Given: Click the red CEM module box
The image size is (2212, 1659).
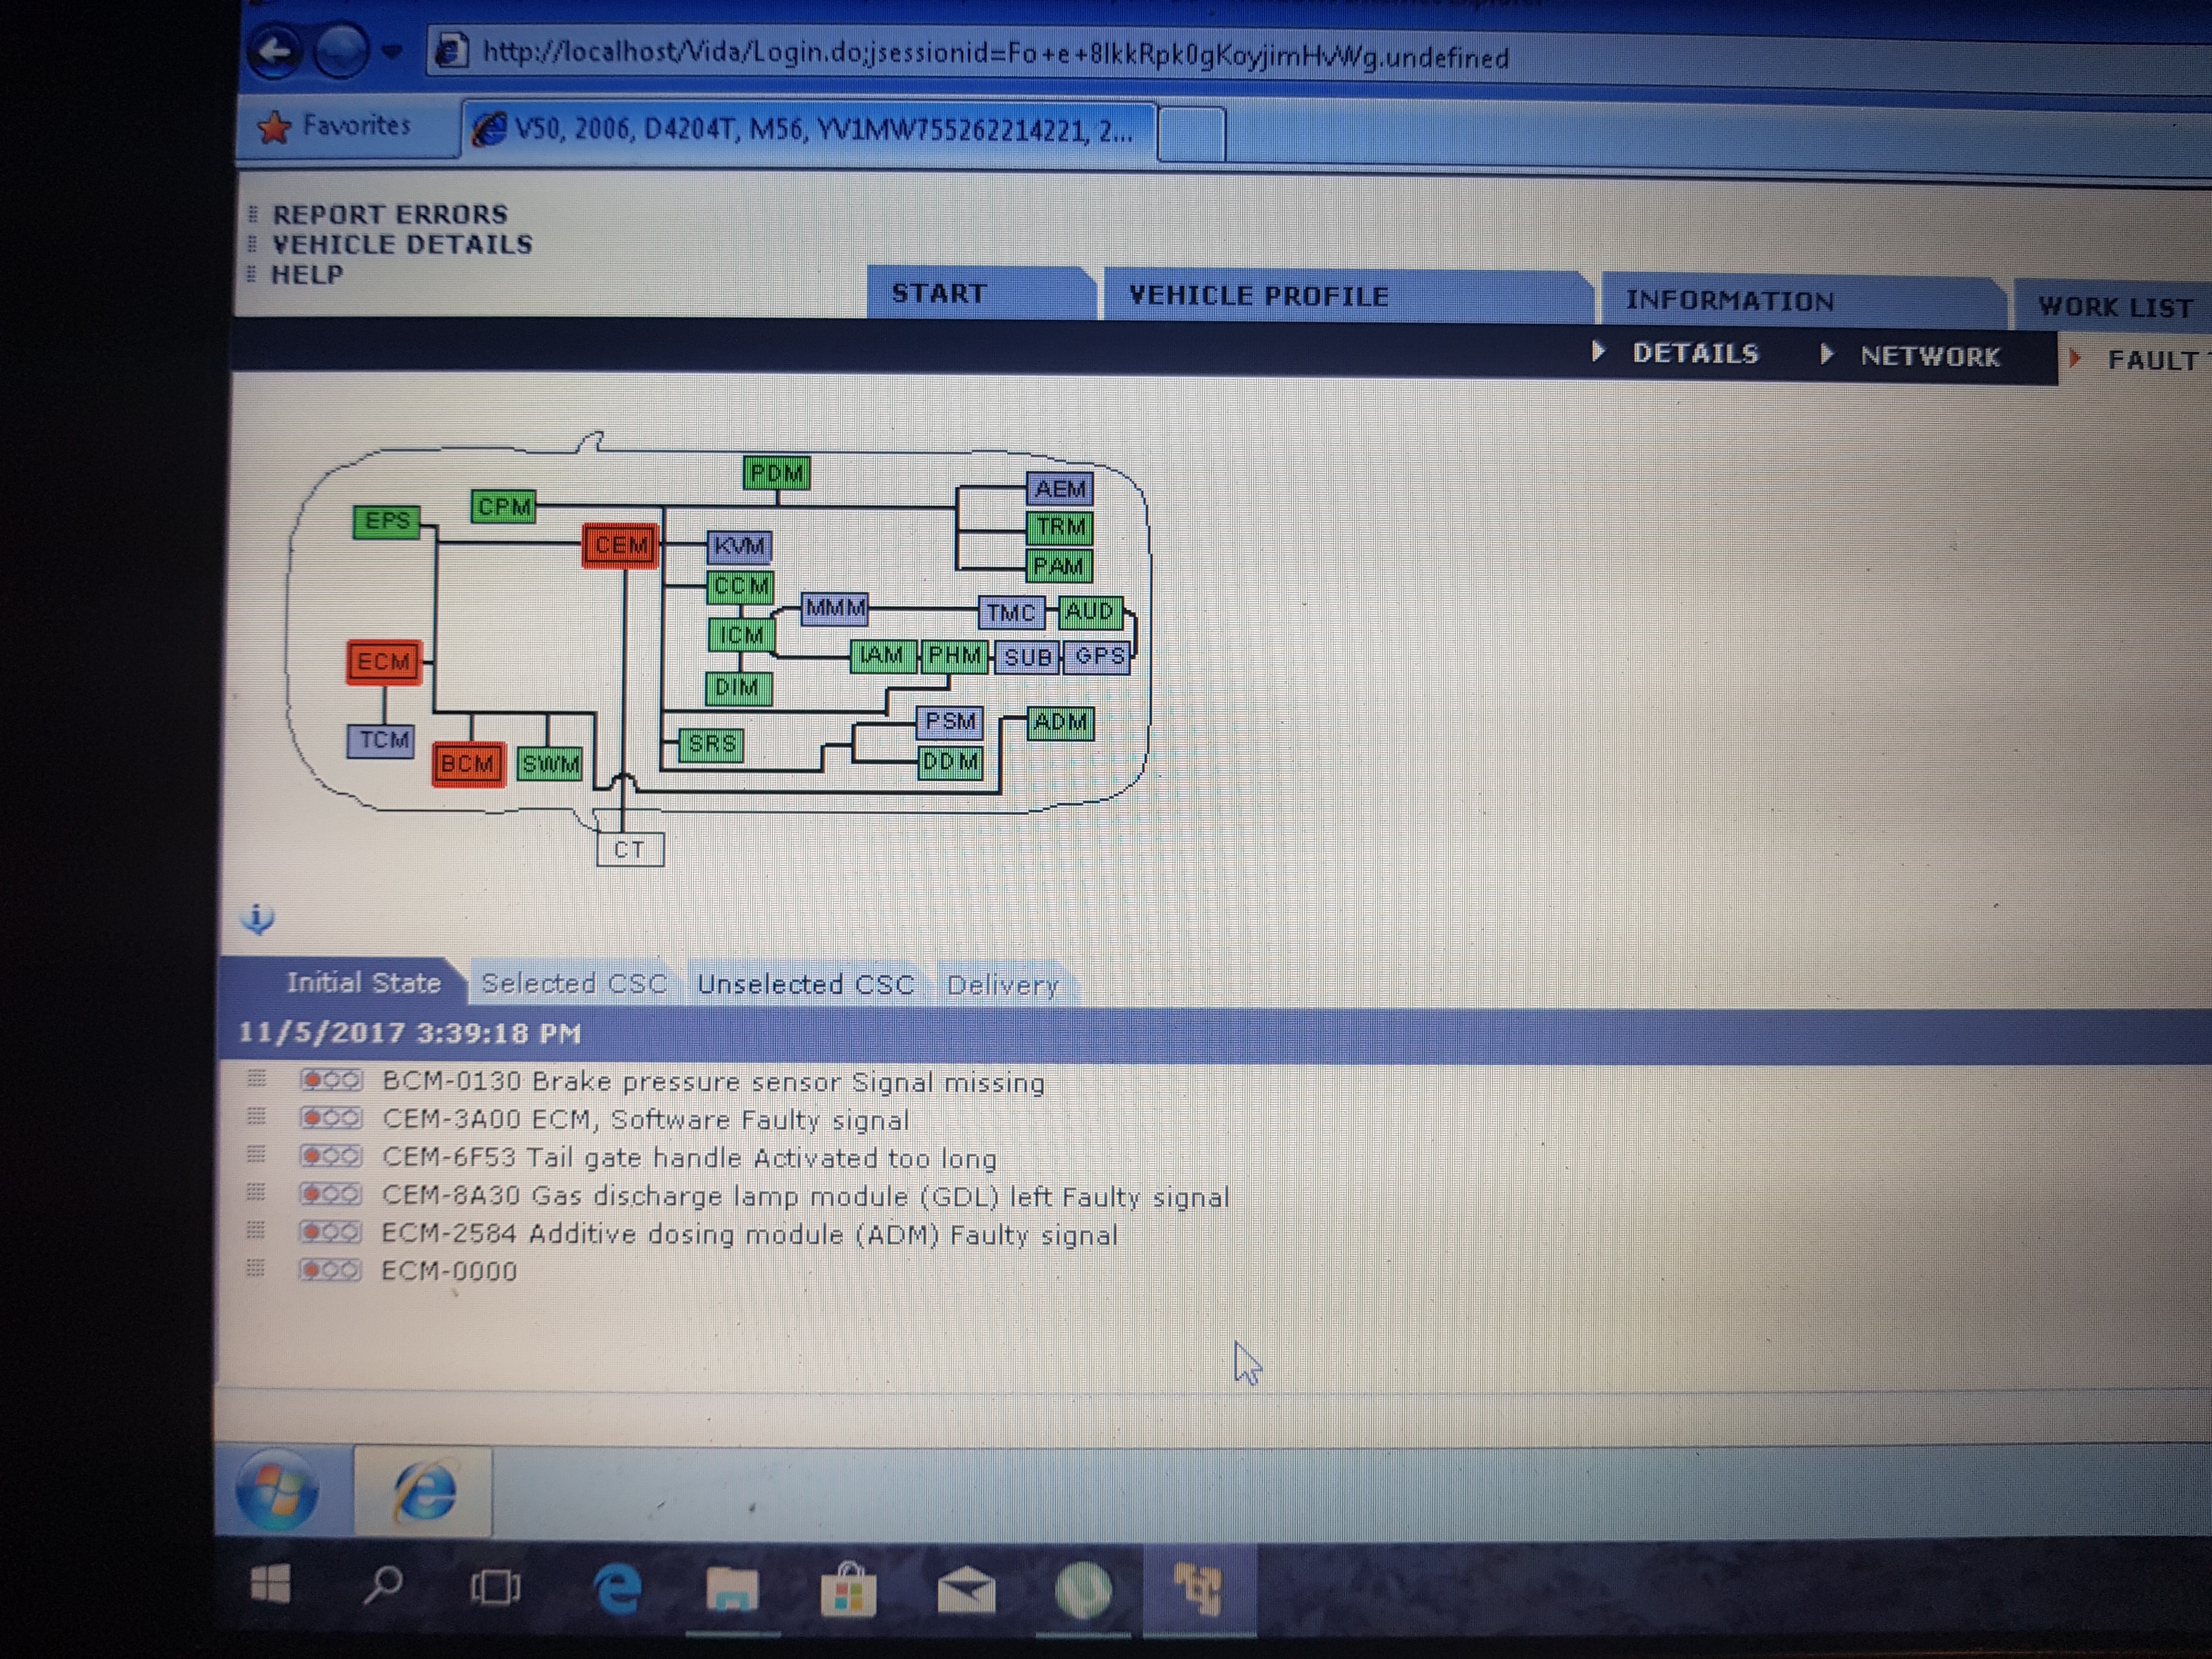Looking at the screenshot, I should [620, 545].
